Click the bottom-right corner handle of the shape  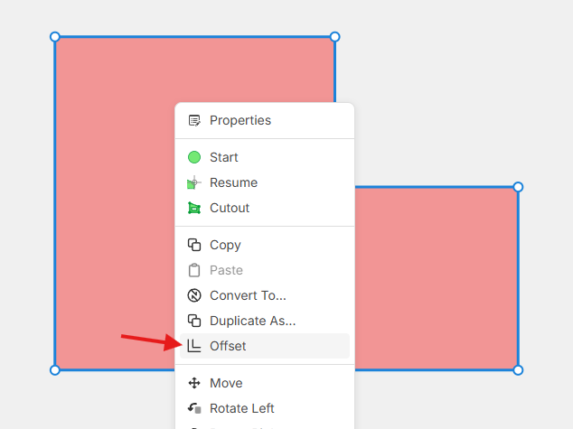point(518,369)
